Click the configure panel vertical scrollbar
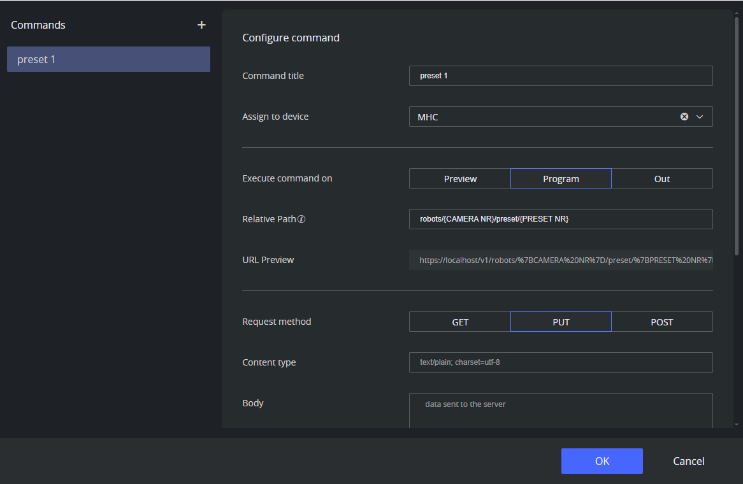Image resolution: width=743 pixels, height=484 pixels. coord(737,134)
